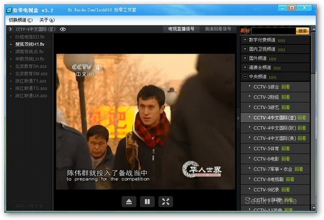Select channel CCTV-9纪录
Viewport: 324px width, 220px height.
[x=266, y=190]
